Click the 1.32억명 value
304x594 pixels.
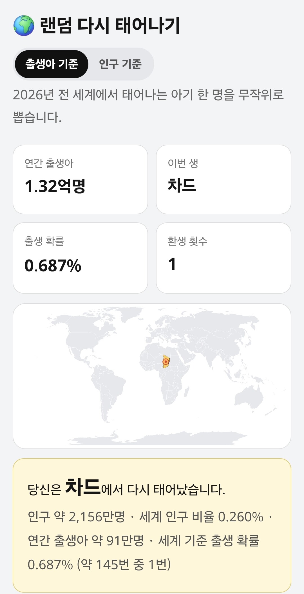tap(55, 186)
